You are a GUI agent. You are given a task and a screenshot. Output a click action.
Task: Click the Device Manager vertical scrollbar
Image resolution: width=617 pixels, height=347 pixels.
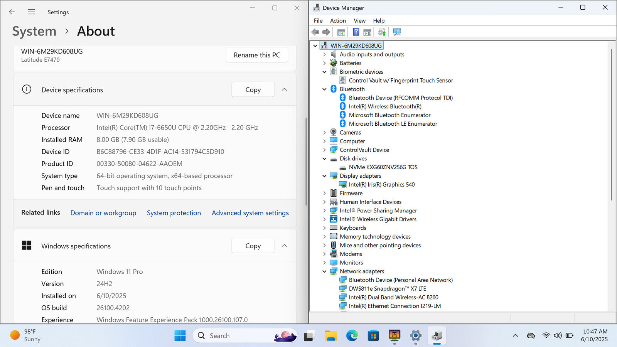611,123
